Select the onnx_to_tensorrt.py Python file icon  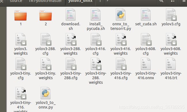pyautogui.click(x=121, y=14)
